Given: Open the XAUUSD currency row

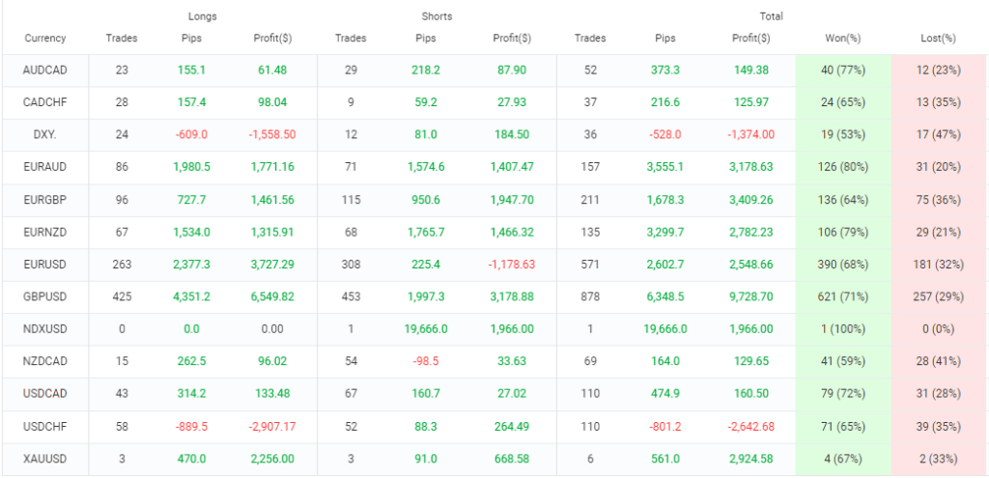Looking at the screenshot, I should pyautogui.click(x=45, y=460).
